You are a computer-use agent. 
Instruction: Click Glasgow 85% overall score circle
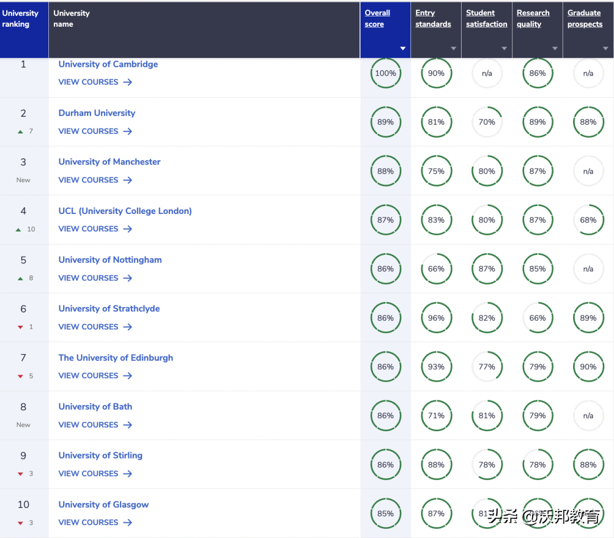click(x=385, y=514)
